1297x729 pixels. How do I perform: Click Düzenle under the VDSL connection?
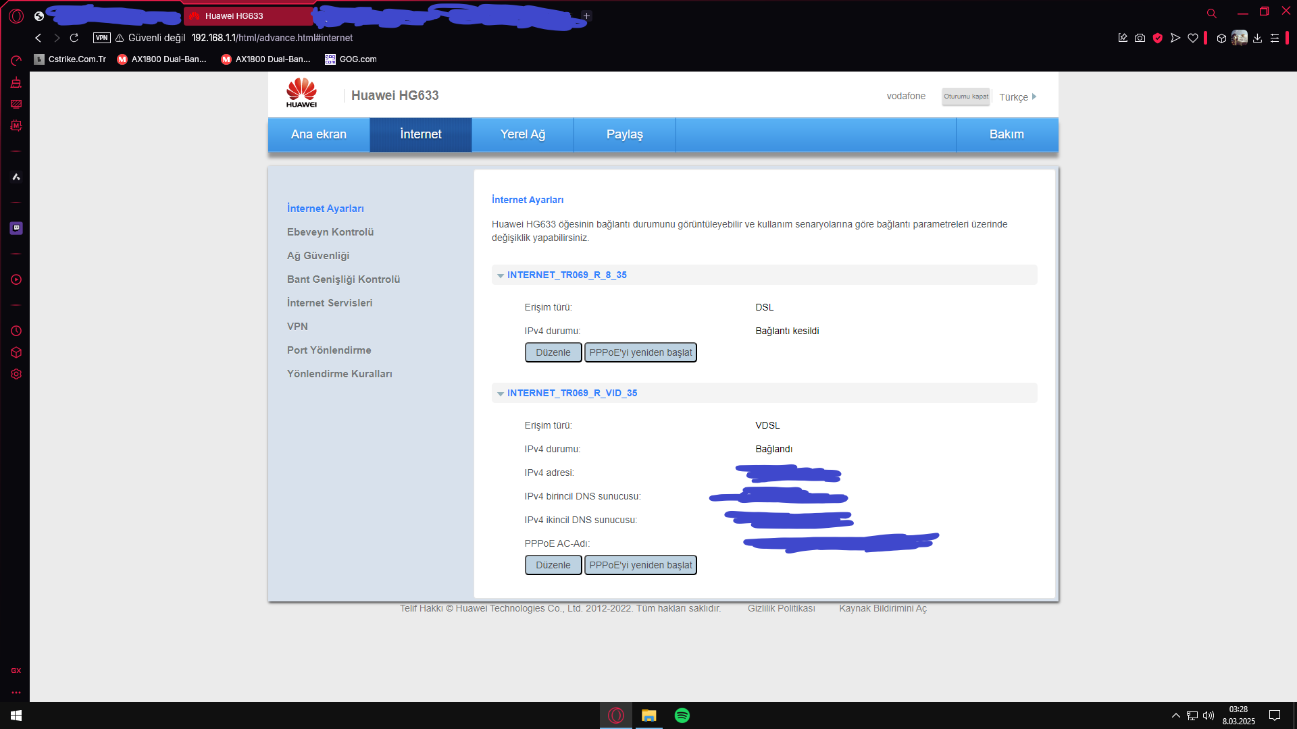[553, 565]
